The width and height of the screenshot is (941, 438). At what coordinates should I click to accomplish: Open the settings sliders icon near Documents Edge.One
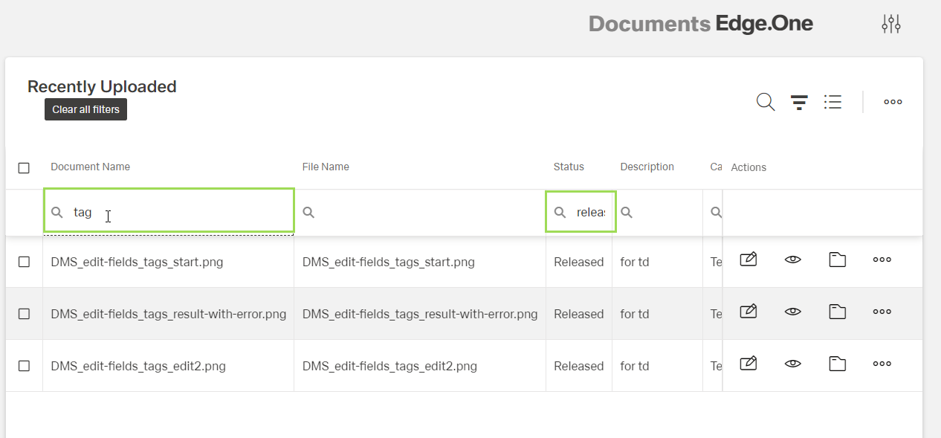[x=890, y=24]
